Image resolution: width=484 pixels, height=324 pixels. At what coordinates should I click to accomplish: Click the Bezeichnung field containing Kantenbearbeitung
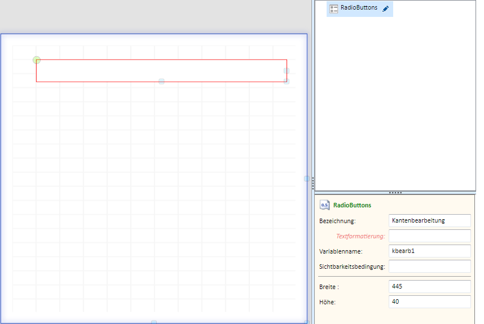(430, 221)
